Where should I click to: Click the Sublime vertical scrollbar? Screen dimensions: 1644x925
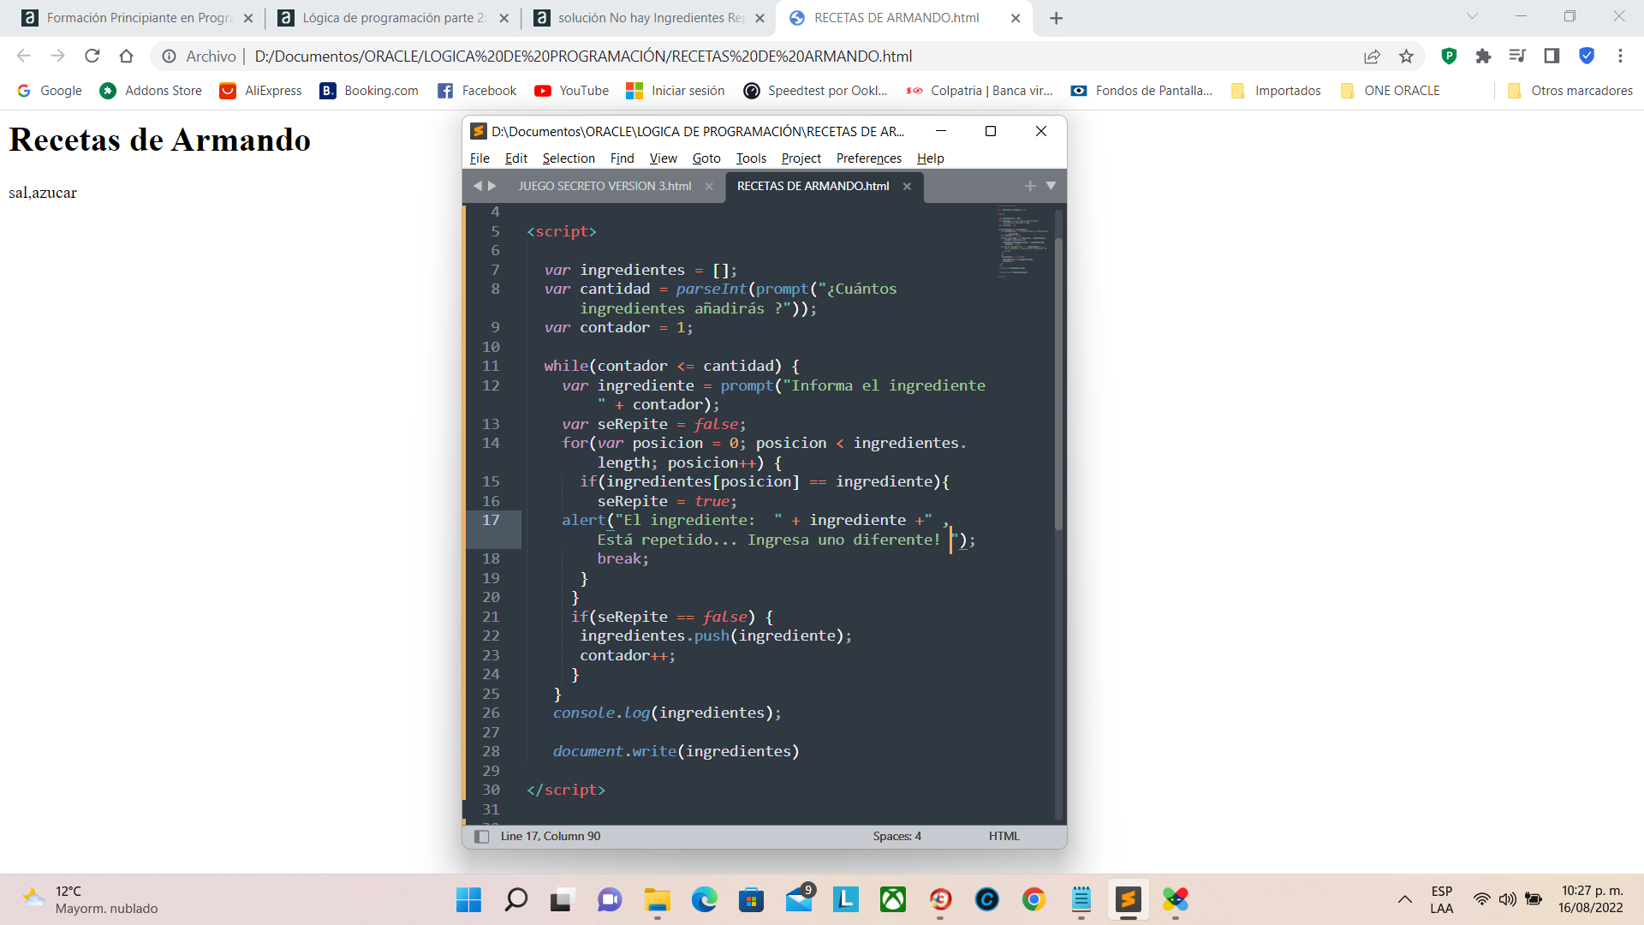pos(1059,384)
